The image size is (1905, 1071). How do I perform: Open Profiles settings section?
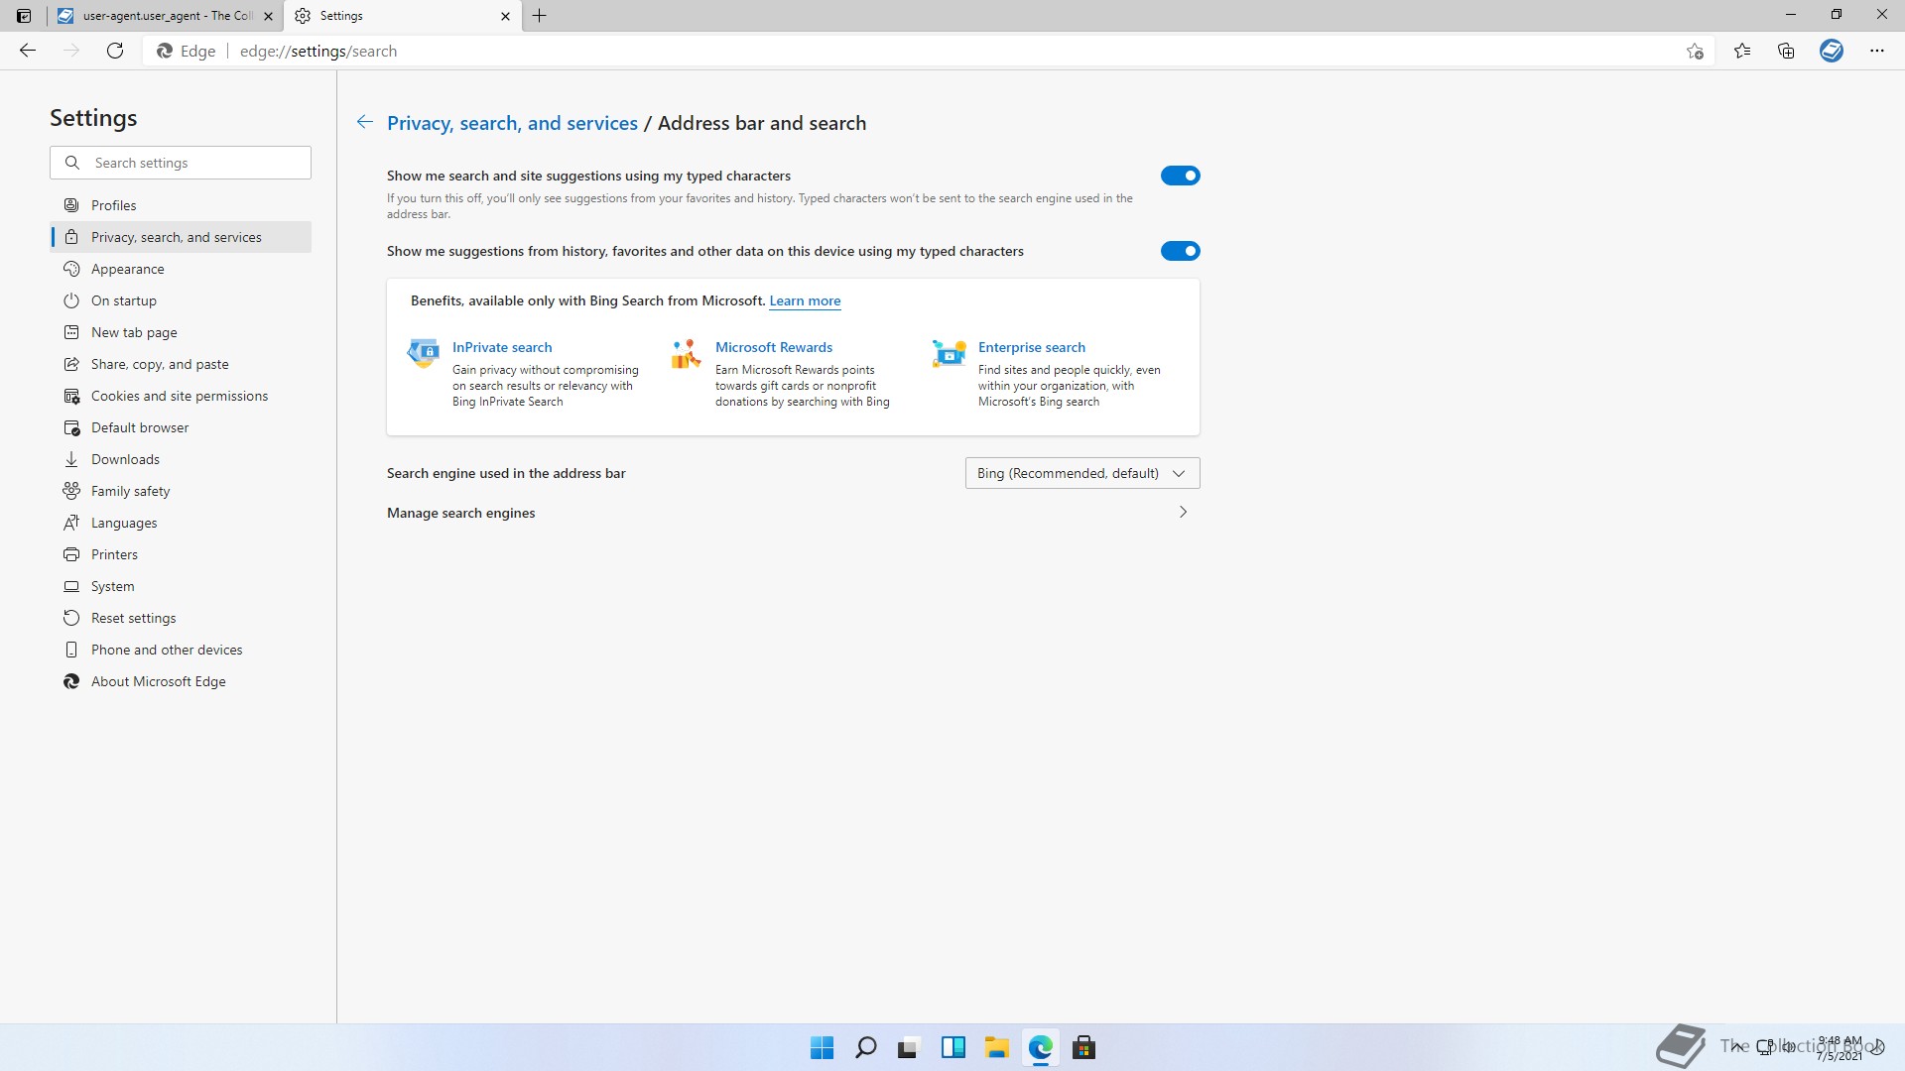click(181, 205)
